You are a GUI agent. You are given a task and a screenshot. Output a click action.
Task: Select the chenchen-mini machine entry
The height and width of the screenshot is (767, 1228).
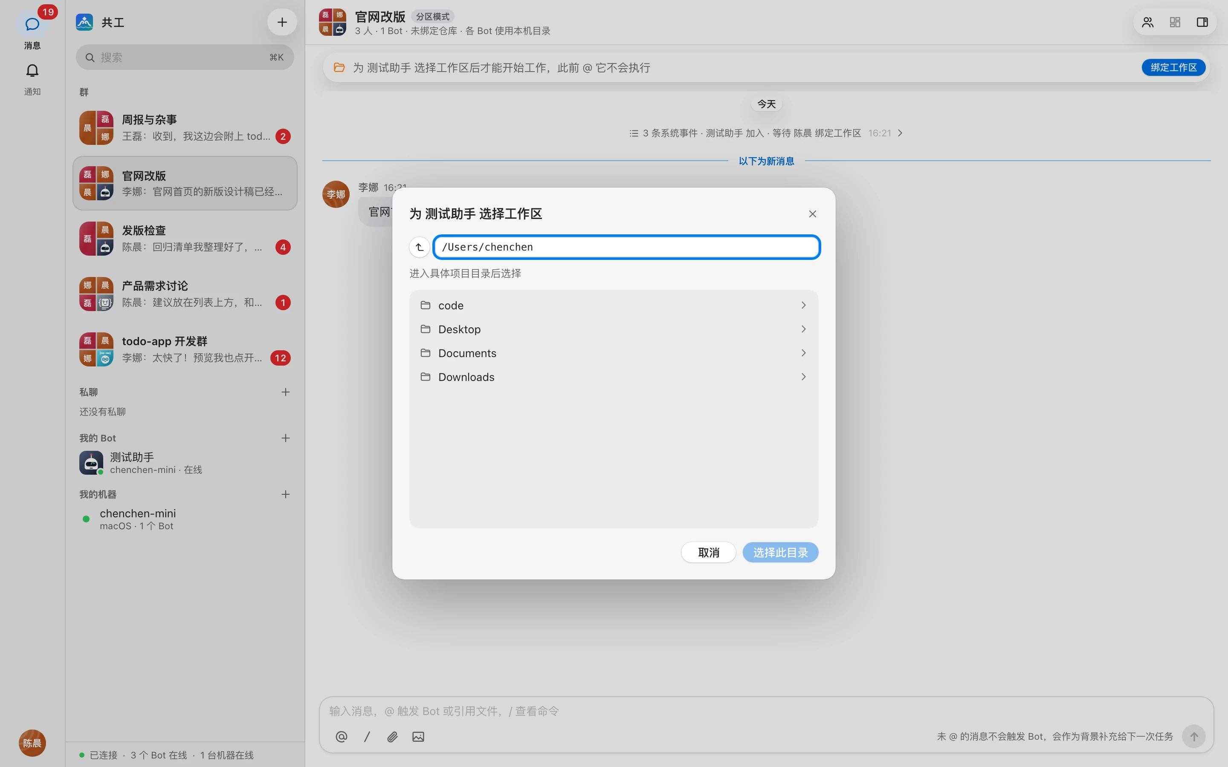click(185, 519)
